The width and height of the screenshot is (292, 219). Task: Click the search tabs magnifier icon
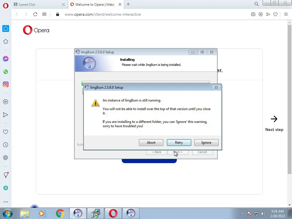256,4
